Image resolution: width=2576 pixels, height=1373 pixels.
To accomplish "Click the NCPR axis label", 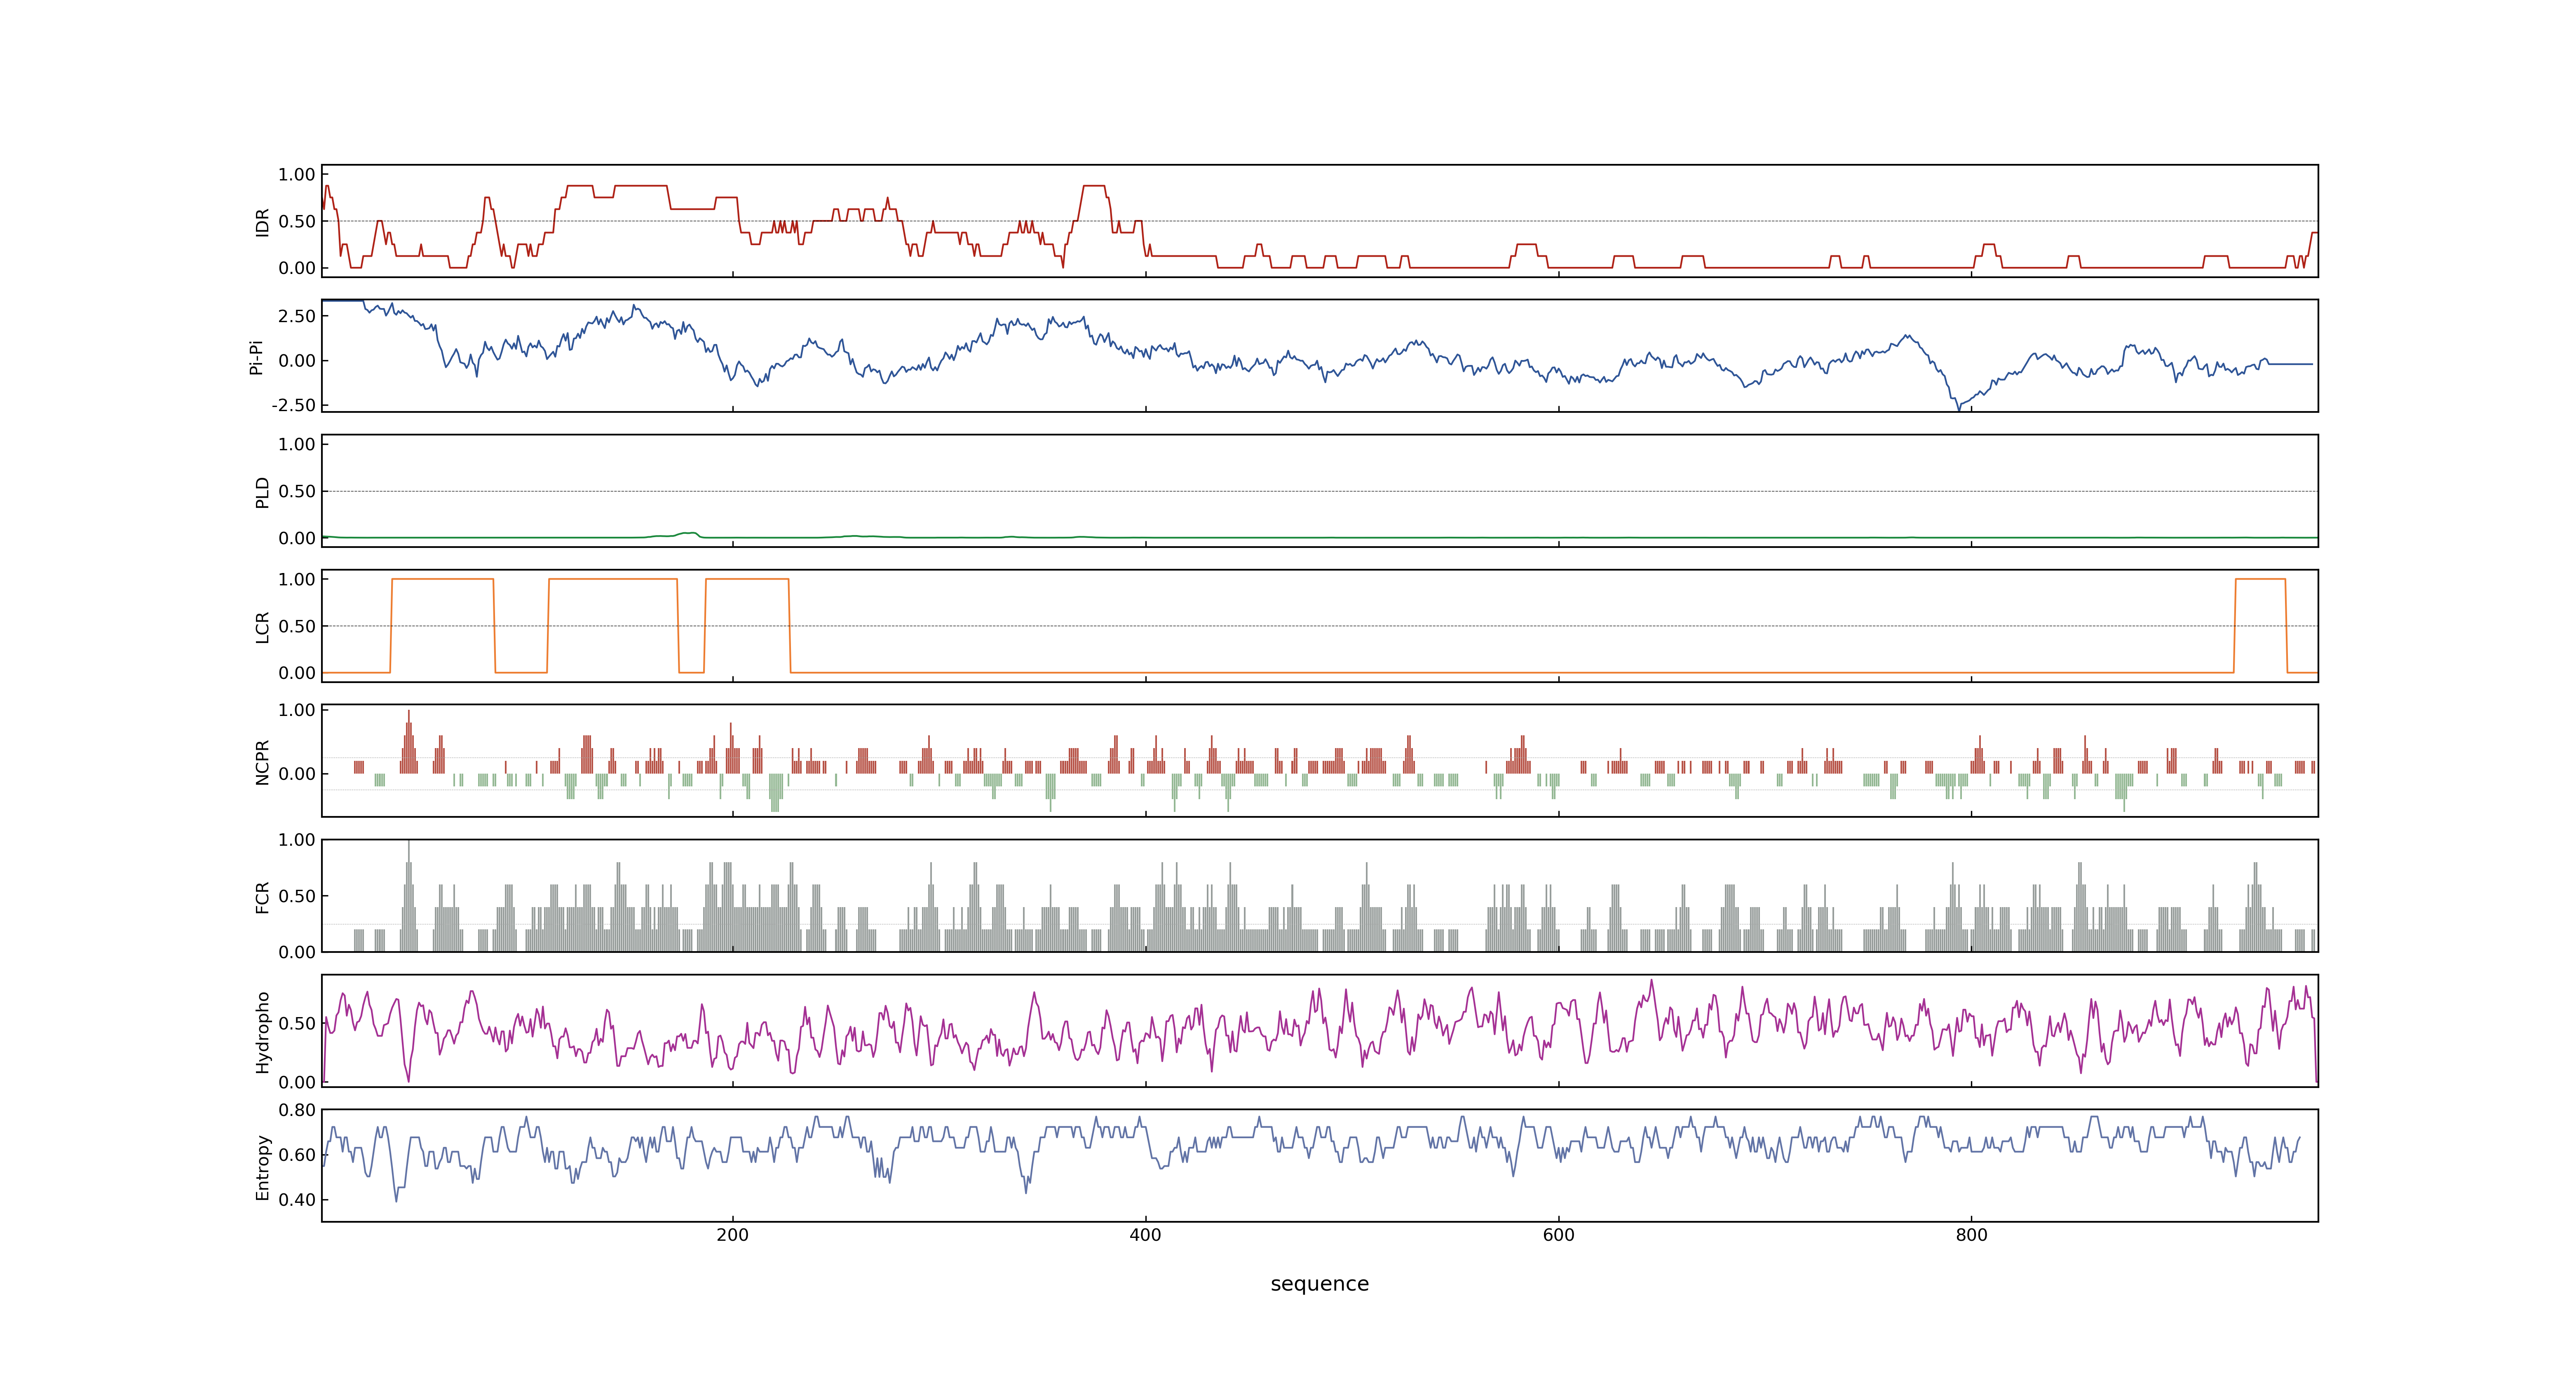I will (262, 763).
